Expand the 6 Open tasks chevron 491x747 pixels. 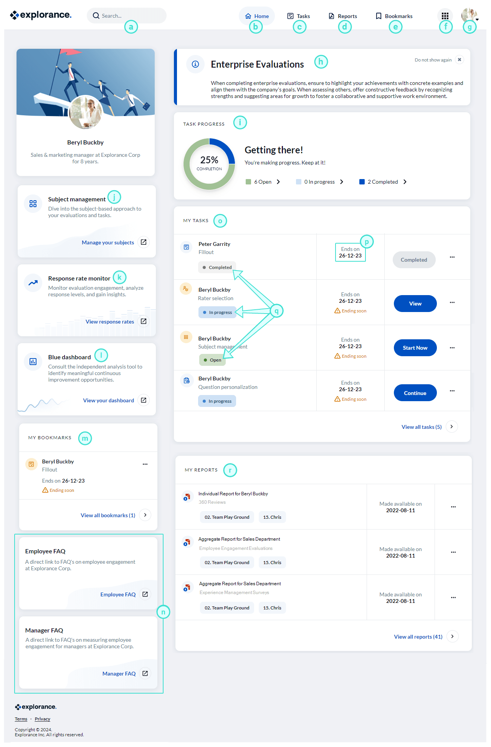point(278,182)
